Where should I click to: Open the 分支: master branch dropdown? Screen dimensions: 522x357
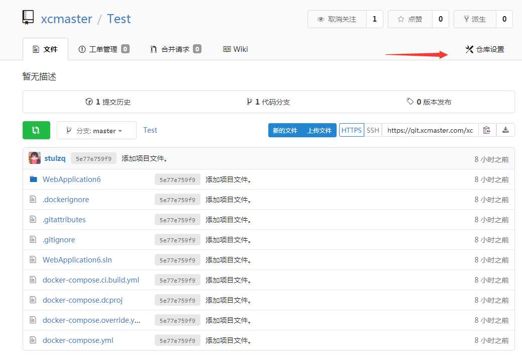click(x=96, y=130)
